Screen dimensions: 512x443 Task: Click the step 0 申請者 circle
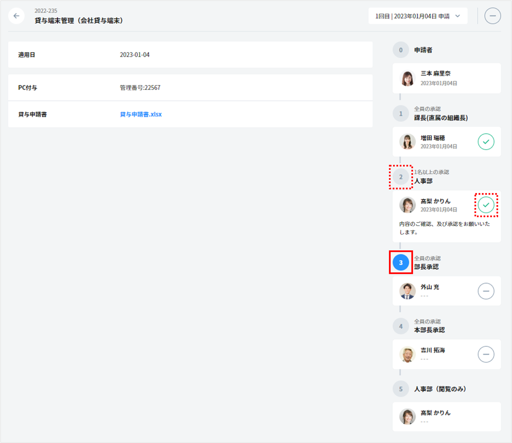tap(400, 50)
